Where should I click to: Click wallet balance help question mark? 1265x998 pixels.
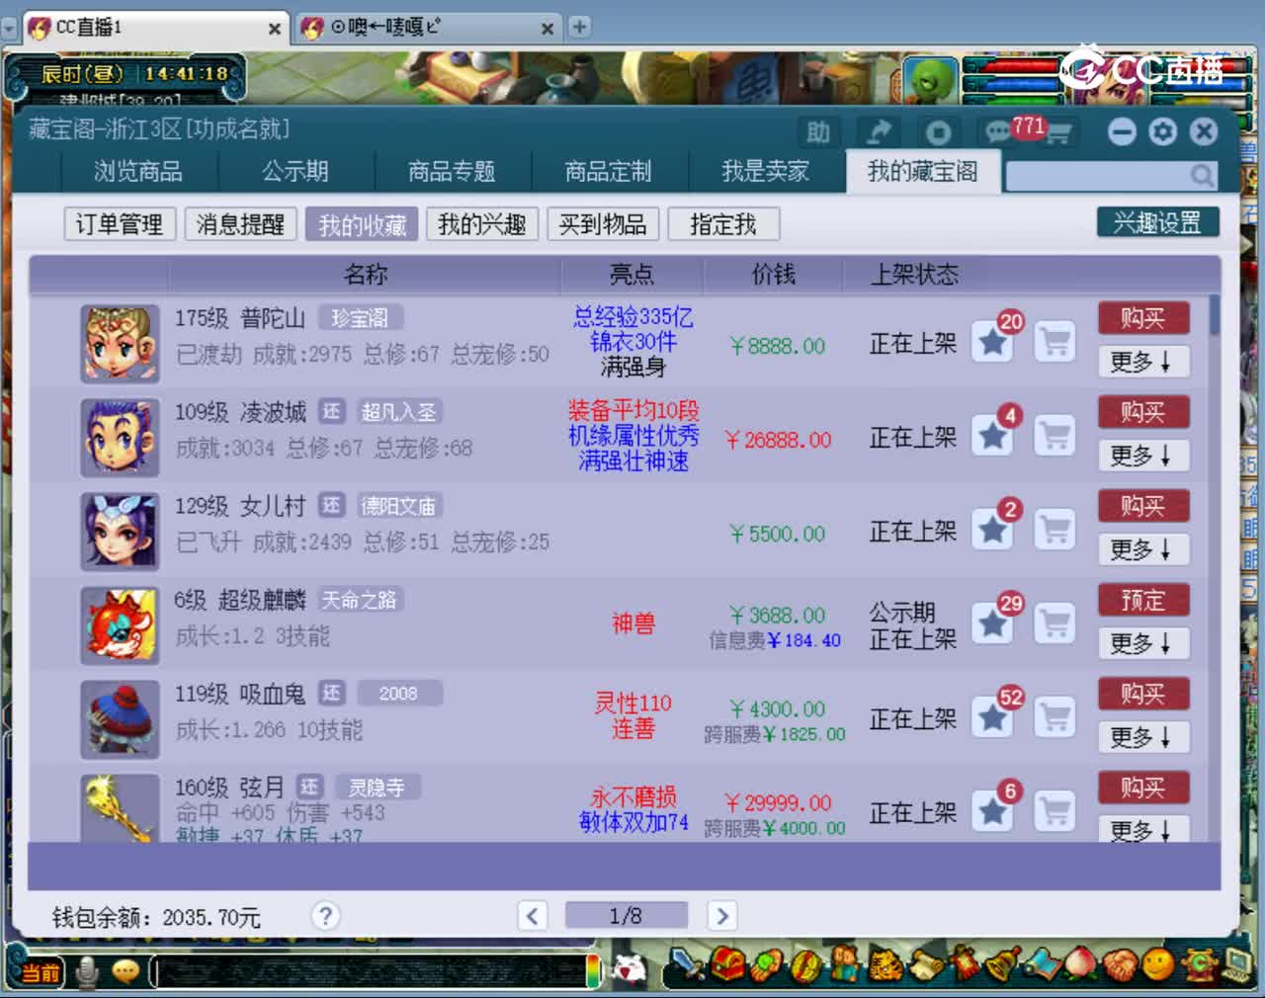tap(325, 916)
